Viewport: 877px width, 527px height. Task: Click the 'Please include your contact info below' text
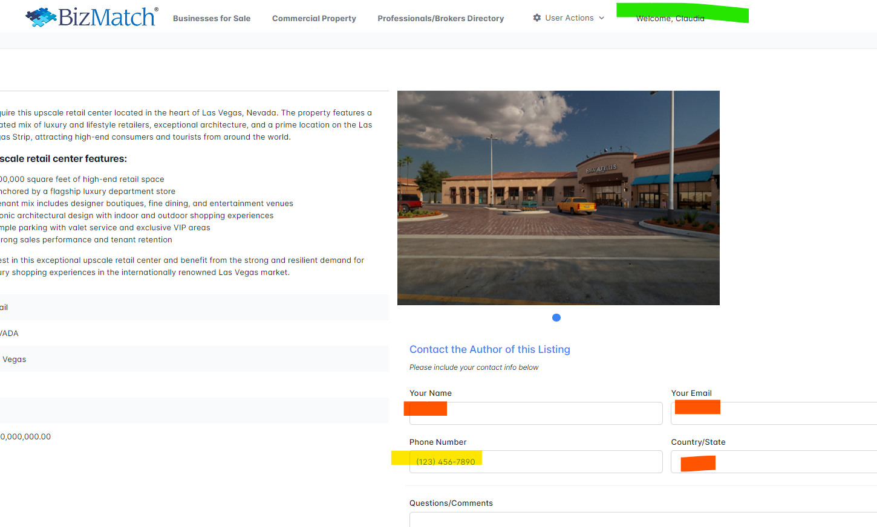tap(474, 367)
